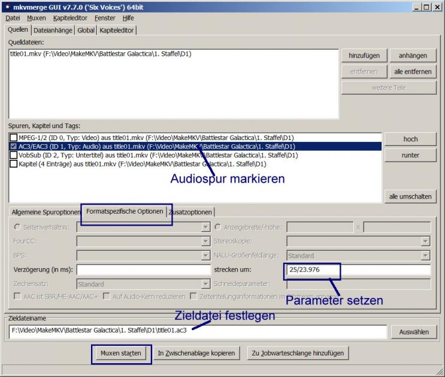Image resolution: width=445 pixels, height=377 pixels.
Task: Click the Anzeigehöhe height input field
Action: [x=397, y=227]
